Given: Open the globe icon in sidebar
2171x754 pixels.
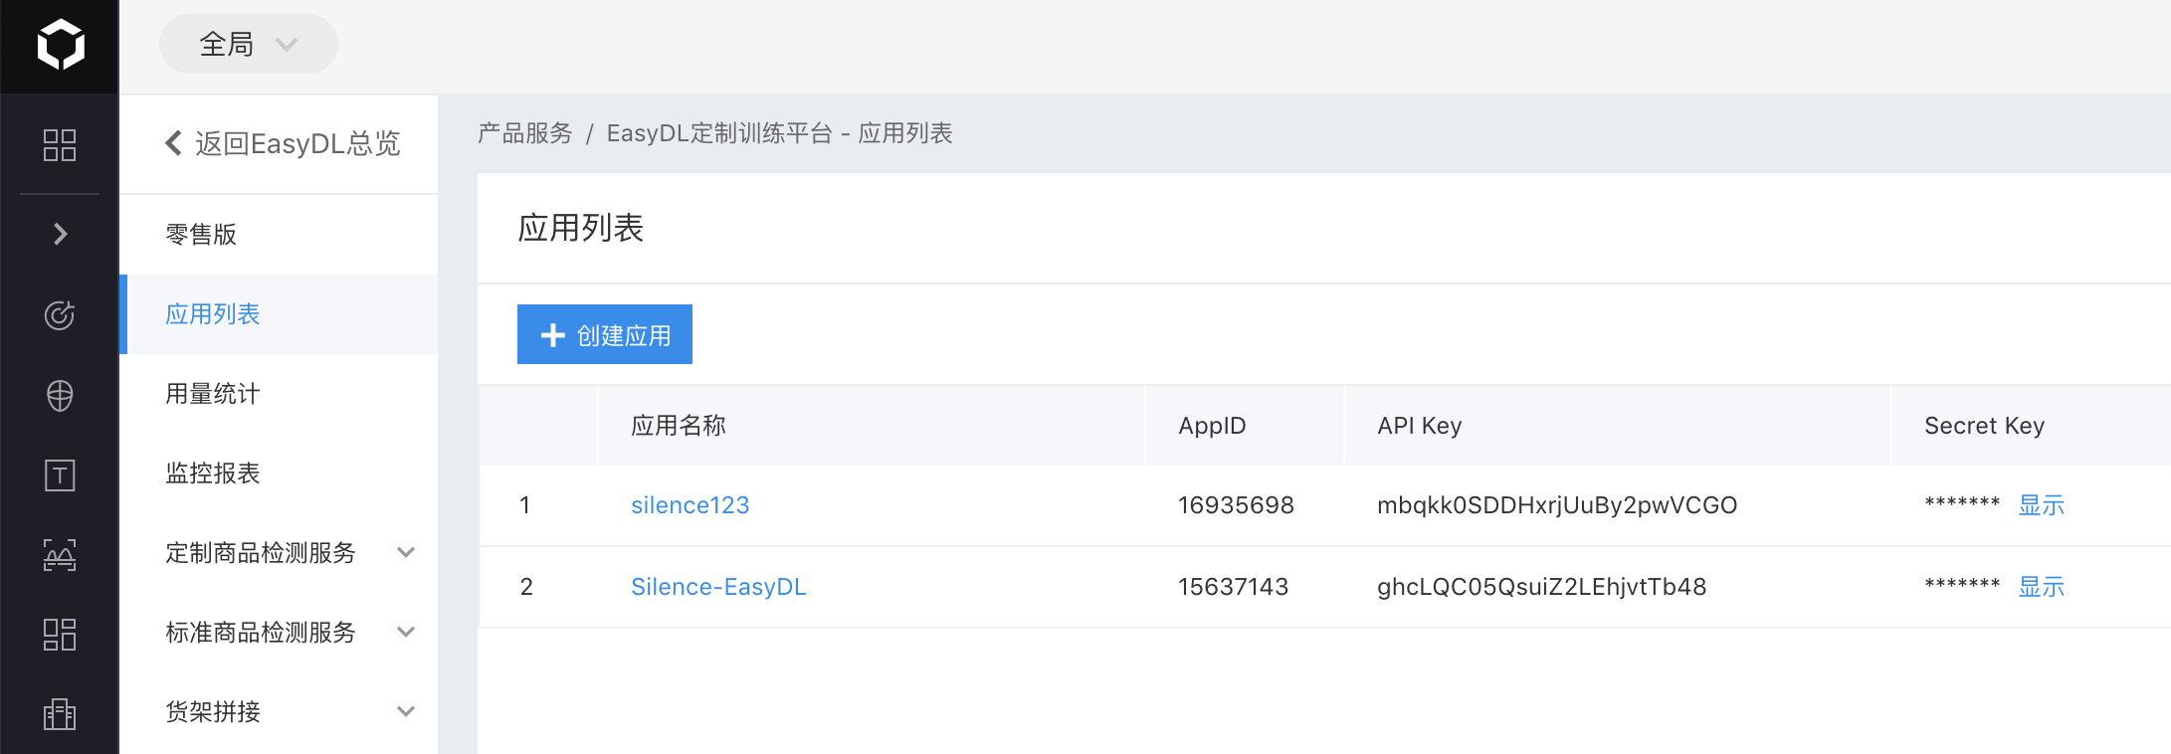Looking at the screenshot, I should [60, 396].
